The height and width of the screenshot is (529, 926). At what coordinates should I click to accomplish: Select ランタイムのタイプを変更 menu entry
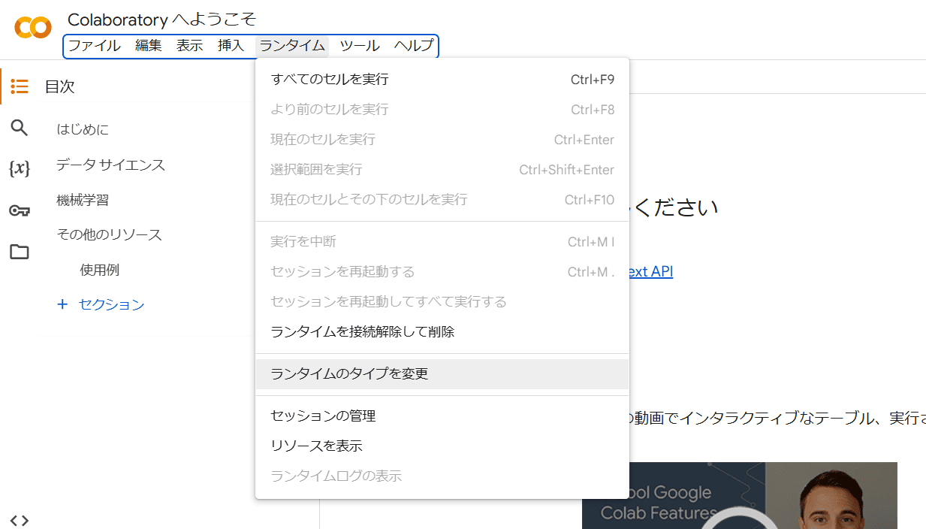(349, 373)
